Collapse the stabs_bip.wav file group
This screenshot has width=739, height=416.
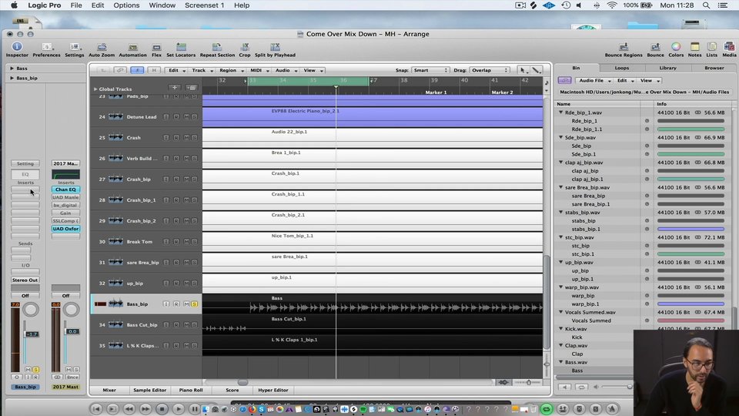(x=561, y=213)
